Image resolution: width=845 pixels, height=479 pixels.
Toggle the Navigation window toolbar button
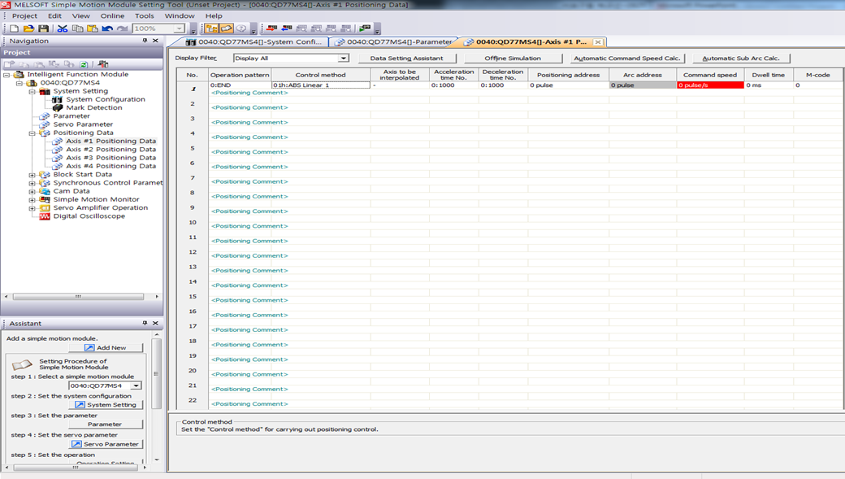click(x=212, y=28)
